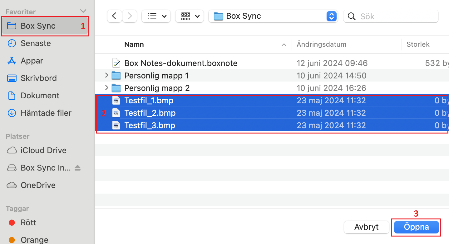Open Senaste in the sidebar

36,43
